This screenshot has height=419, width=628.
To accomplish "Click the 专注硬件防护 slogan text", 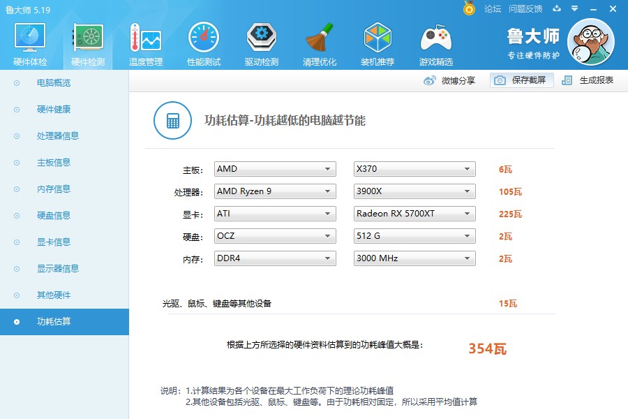I will 534,55.
